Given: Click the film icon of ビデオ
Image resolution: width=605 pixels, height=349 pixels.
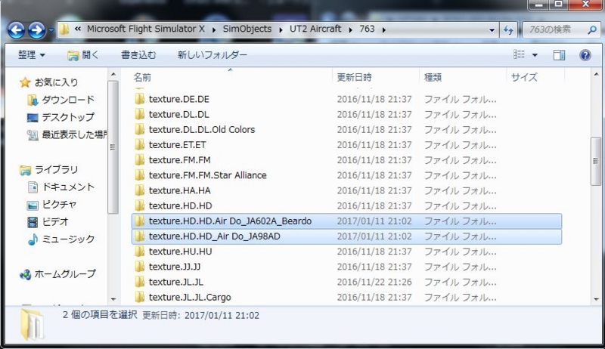Looking at the screenshot, I should click(33, 222).
